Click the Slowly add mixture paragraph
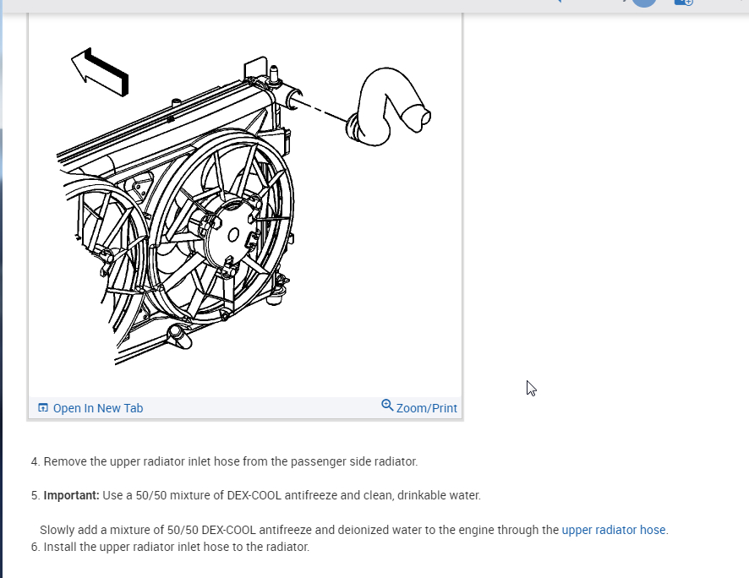Viewport: 749px width, 578px height. click(354, 530)
